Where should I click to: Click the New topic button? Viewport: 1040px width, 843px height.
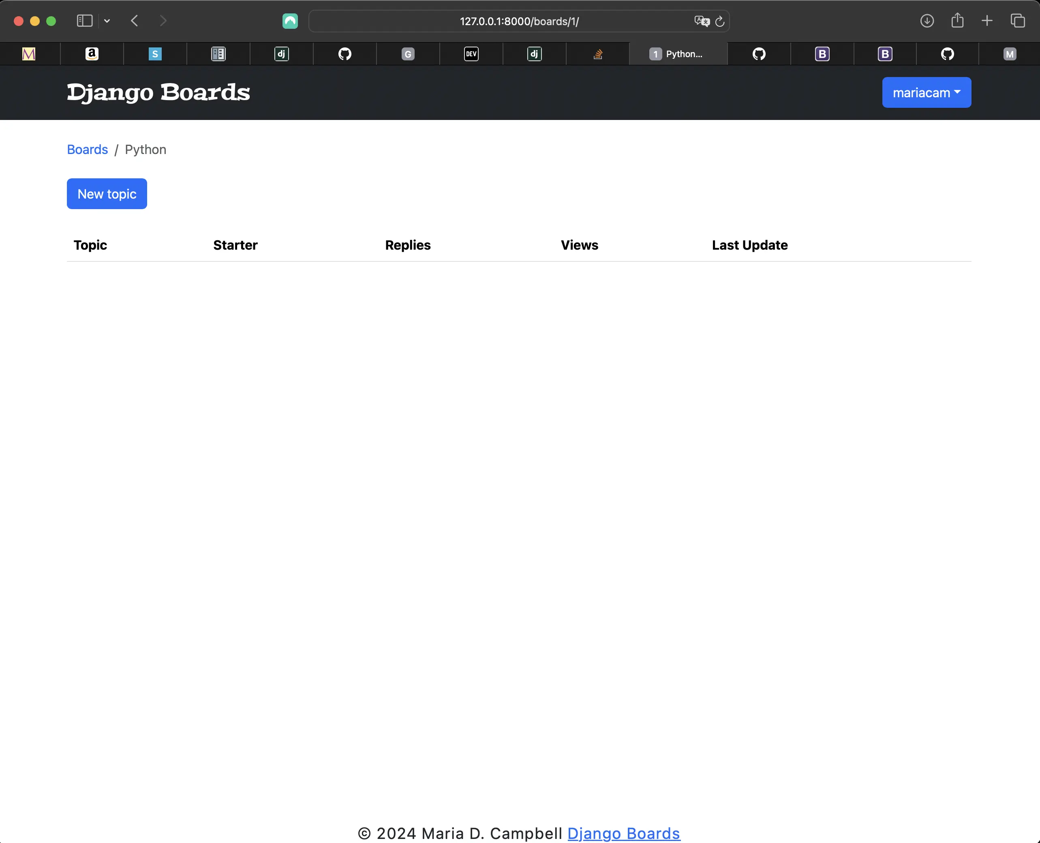tap(107, 194)
